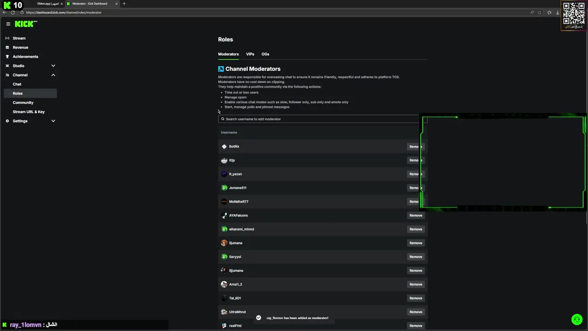Image resolution: width=588 pixels, height=331 pixels.
Task: Switch to the OGs tab
Action: coord(266,54)
